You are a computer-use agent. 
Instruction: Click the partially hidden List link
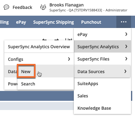point(69,39)
